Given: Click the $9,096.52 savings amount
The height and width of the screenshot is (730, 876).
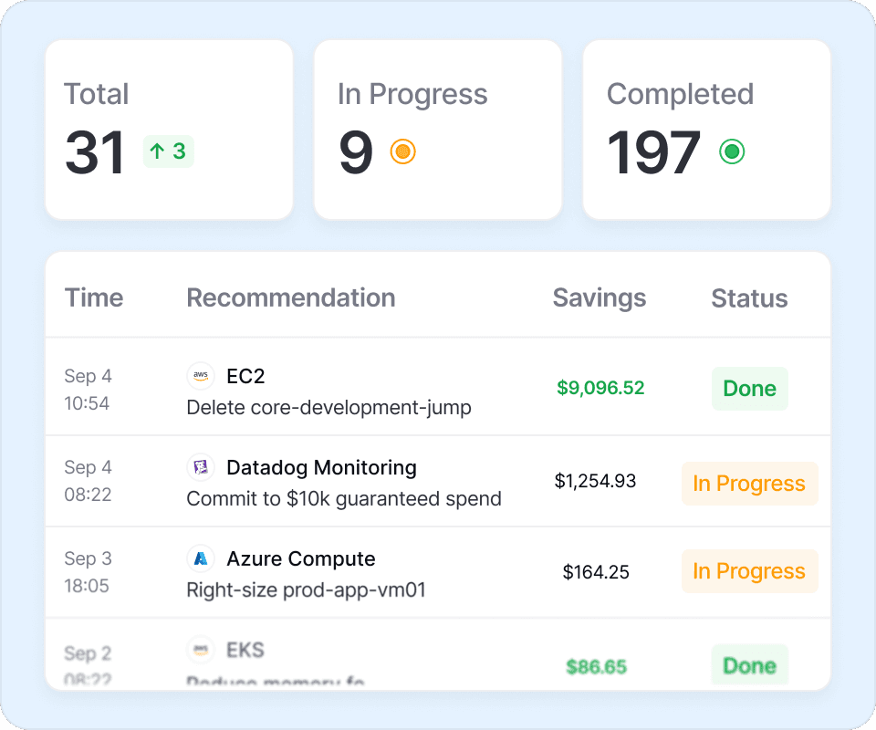Looking at the screenshot, I should (x=600, y=388).
